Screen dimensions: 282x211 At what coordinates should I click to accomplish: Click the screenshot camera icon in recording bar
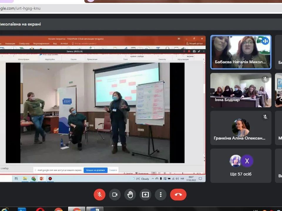point(194,51)
